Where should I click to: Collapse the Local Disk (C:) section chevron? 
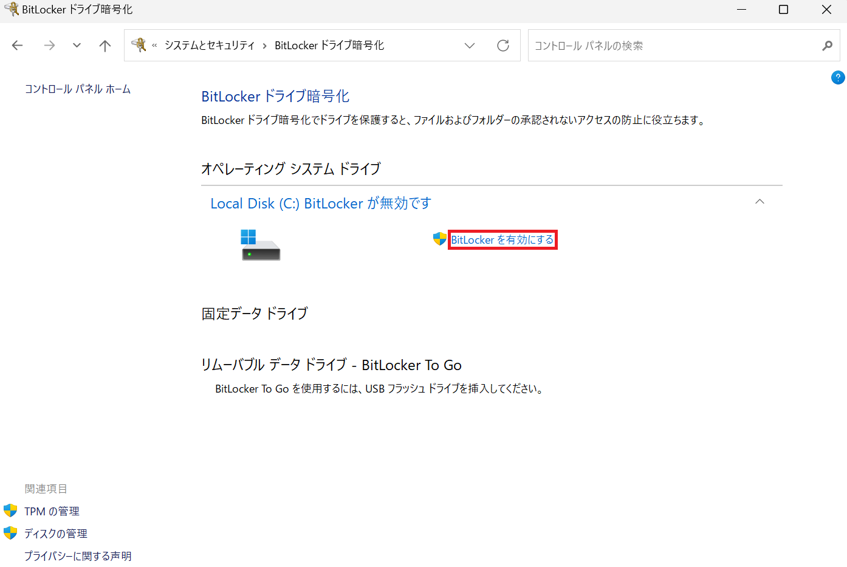point(760,201)
